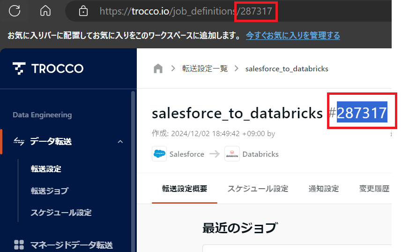
Task: Click the sidebar vertical scrollbar
Action: point(133,171)
